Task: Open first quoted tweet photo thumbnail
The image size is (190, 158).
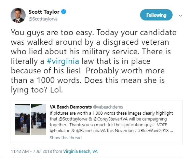Action: [x=22, y=119]
